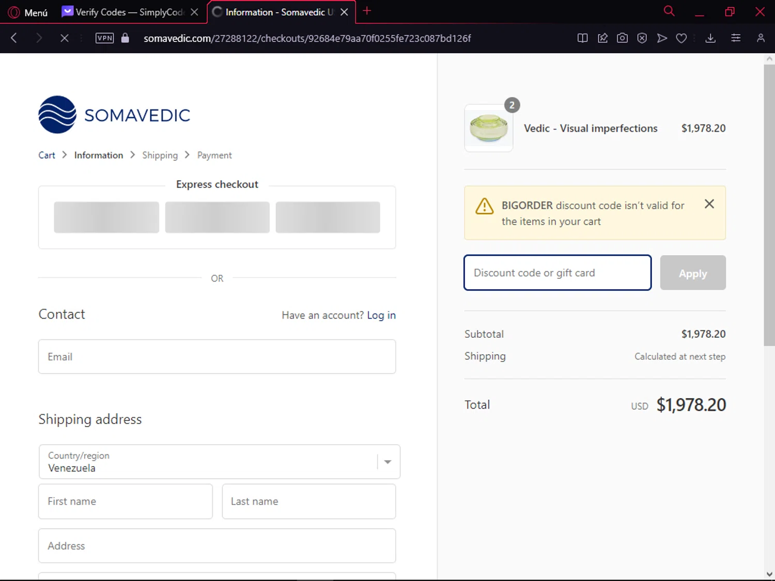Add page to bookmarks heart icon
Image resolution: width=775 pixels, height=581 pixels.
click(x=681, y=38)
